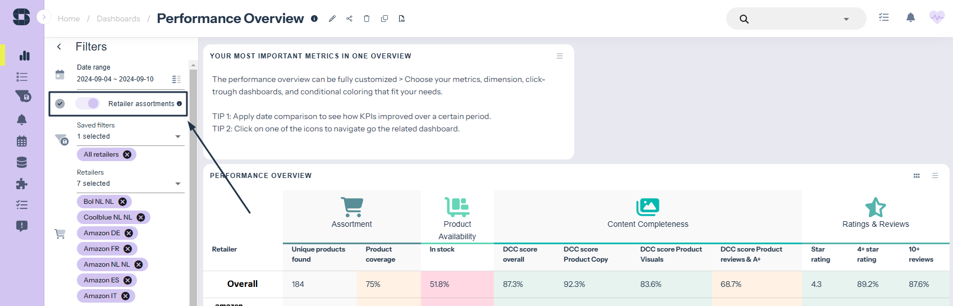The height and width of the screenshot is (306, 953).
Task: Click the Ratings & Reviews star icon
Action: [x=875, y=207]
